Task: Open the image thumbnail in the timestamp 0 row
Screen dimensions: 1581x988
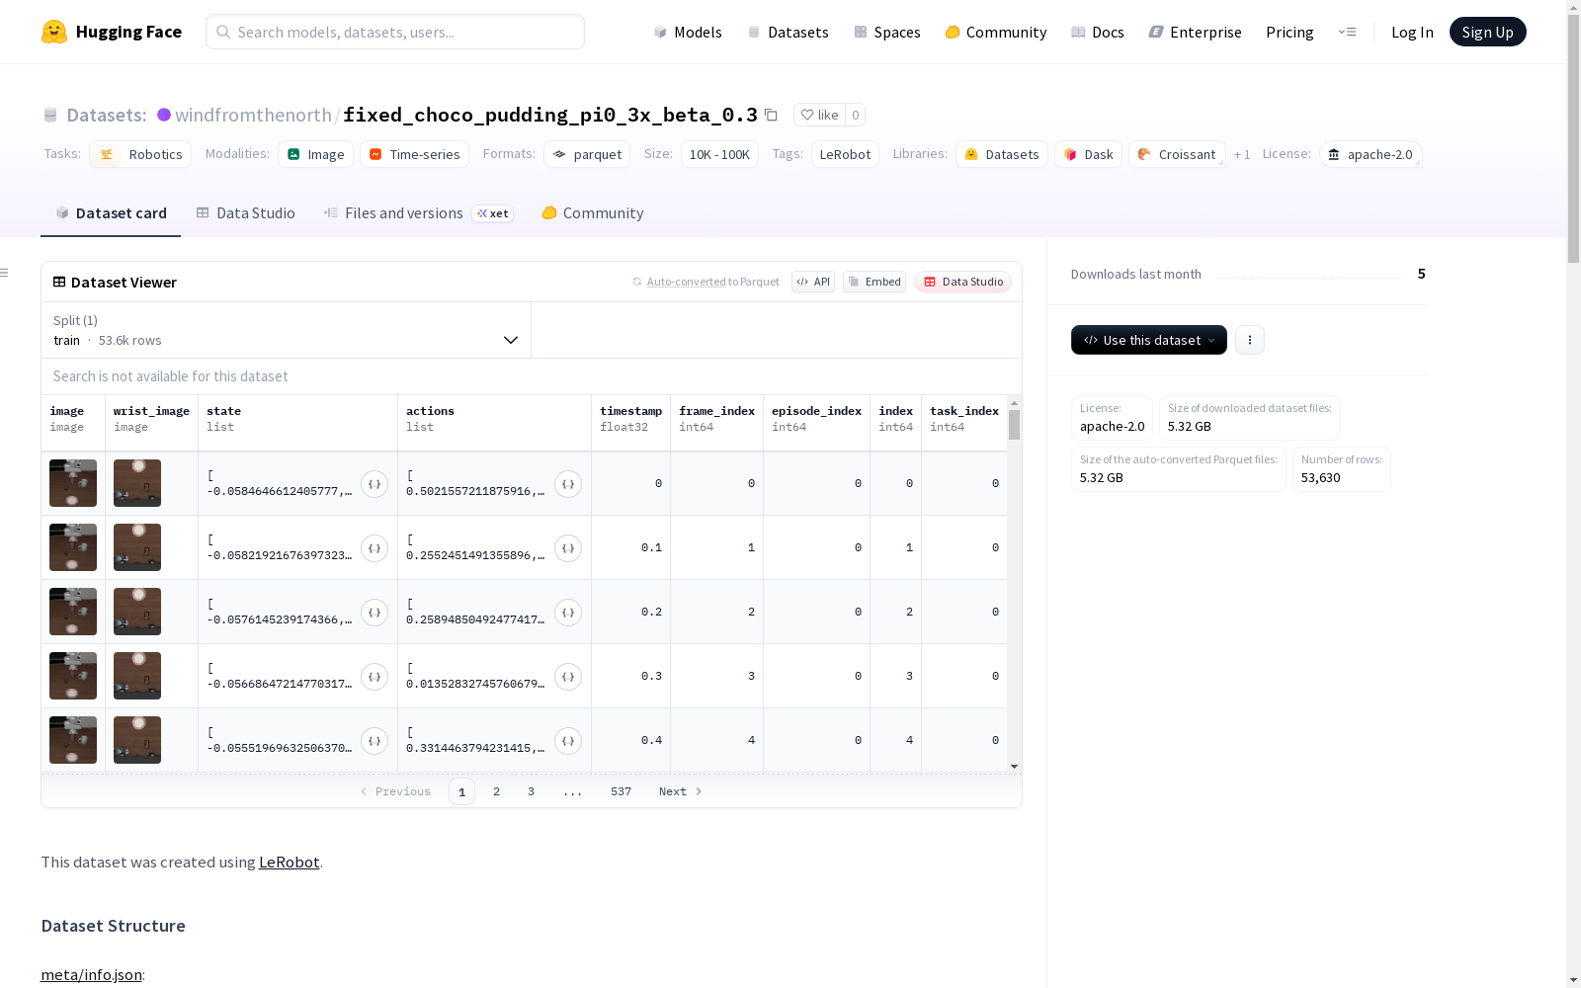Action: pyautogui.click(x=73, y=483)
